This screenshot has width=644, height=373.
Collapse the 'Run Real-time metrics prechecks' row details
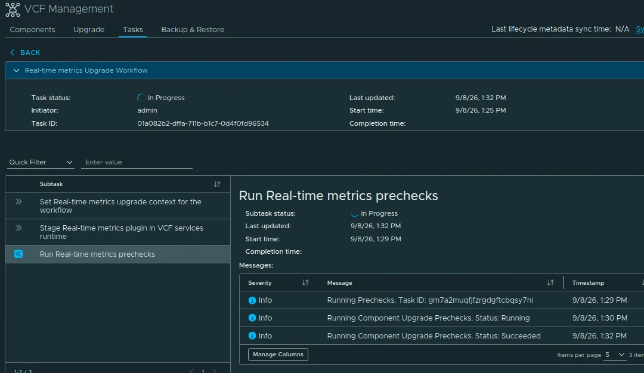pyautogui.click(x=18, y=254)
